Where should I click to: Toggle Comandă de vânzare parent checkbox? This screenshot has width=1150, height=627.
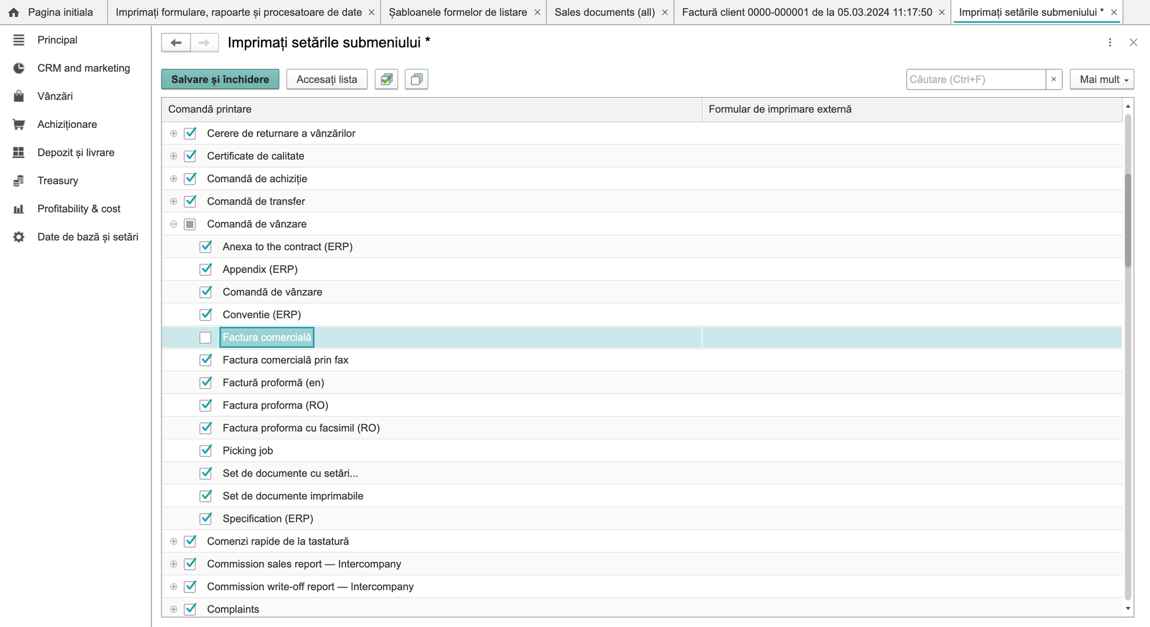tap(190, 224)
